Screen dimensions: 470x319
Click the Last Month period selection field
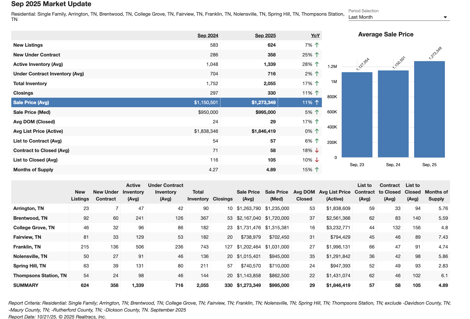click(395, 17)
